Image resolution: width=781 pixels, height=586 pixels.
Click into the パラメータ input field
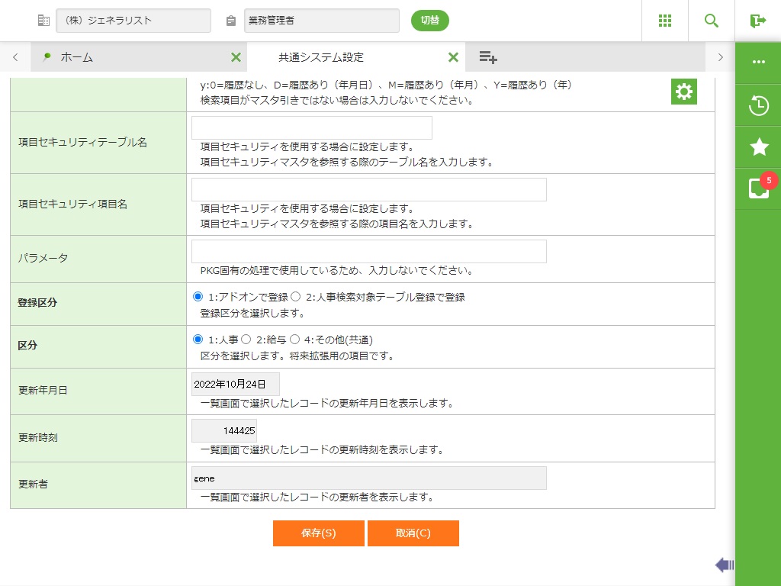click(368, 251)
